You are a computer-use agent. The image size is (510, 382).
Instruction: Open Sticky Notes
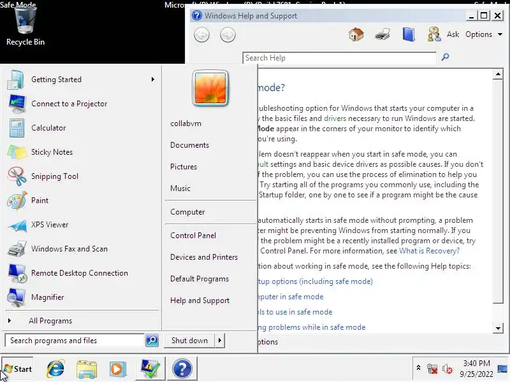81,152
